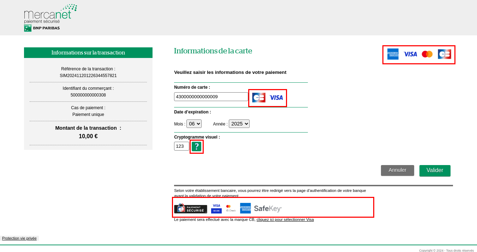Open the Année expiration year dropdown
The image size is (477, 252).
point(239,124)
